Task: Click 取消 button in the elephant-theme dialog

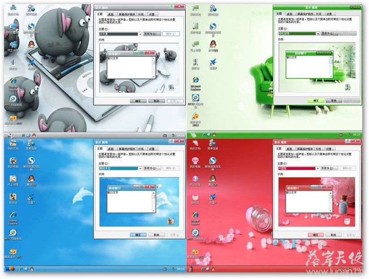Action: [155, 101]
